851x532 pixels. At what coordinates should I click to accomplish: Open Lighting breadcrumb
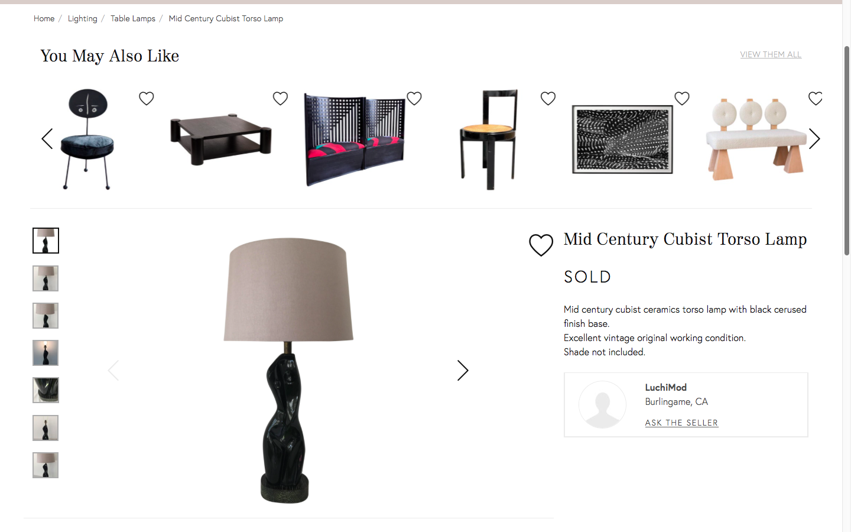(x=82, y=18)
